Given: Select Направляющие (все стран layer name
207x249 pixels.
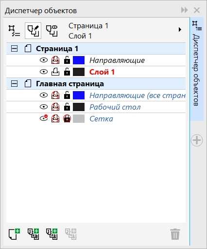Looking at the screenshot, I should (x=138, y=96).
